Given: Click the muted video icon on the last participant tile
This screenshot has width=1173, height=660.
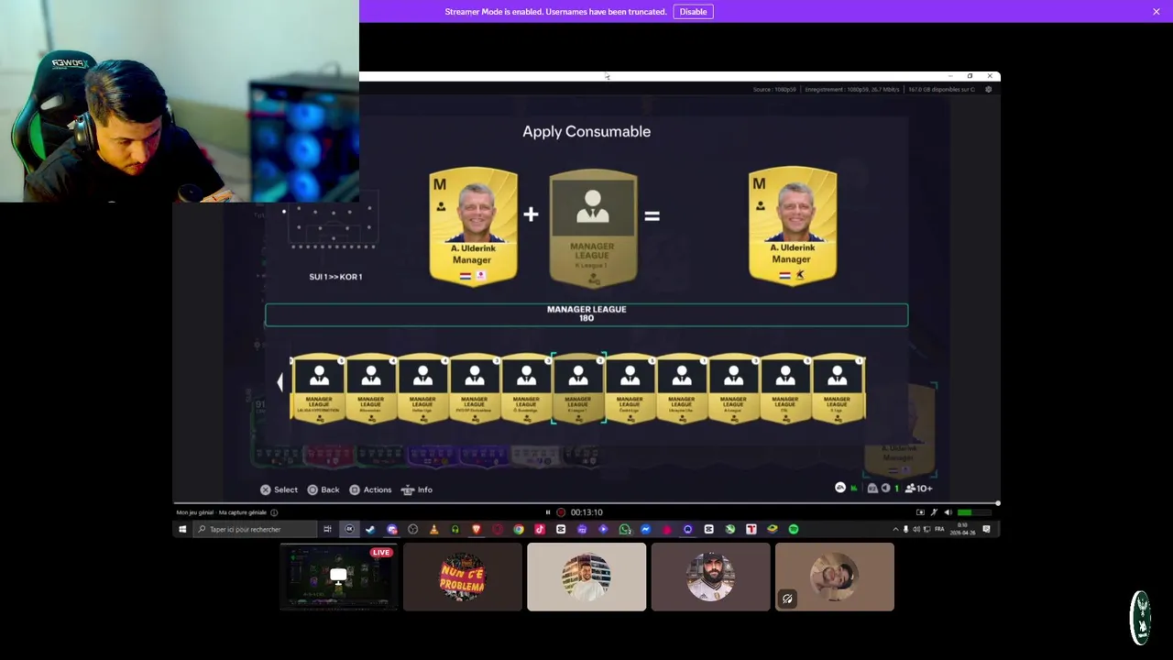Looking at the screenshot, I should [x=787, y=599].
